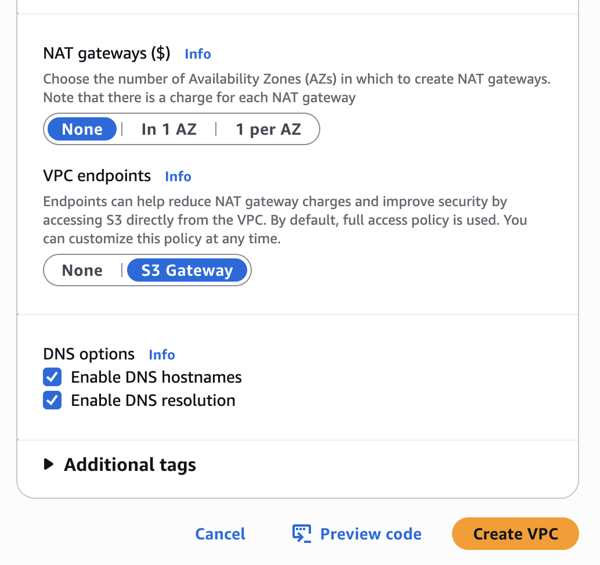Choose S3 Gateway for VPC endpoints
600x565 pixels.
[187, 271]
